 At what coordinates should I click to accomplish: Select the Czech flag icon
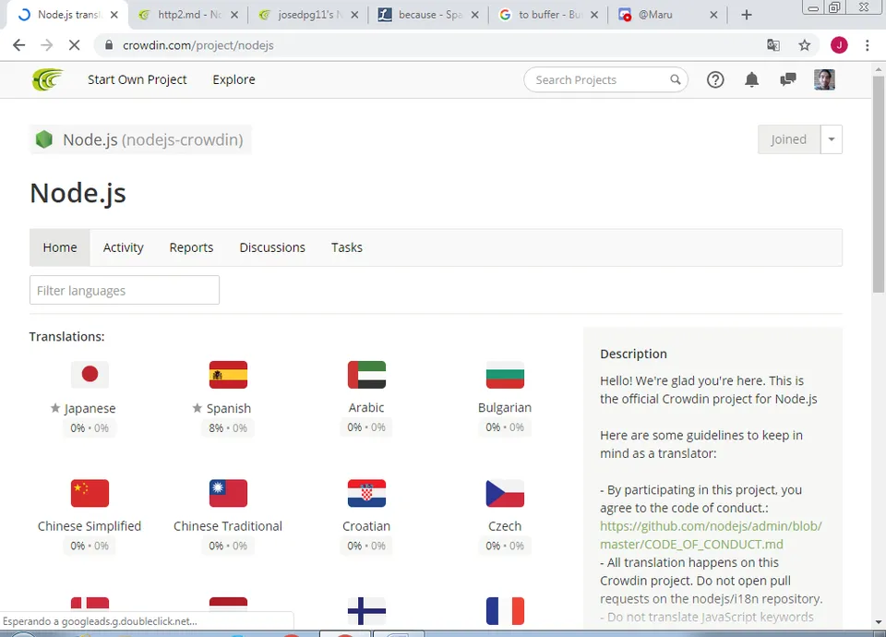(505, 493)
